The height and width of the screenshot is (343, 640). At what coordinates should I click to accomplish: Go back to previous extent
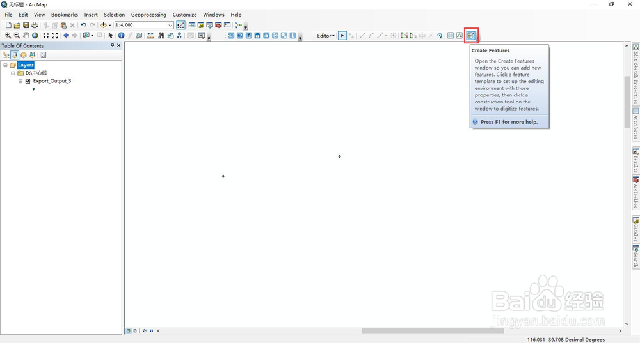click(x=66, y=36)
